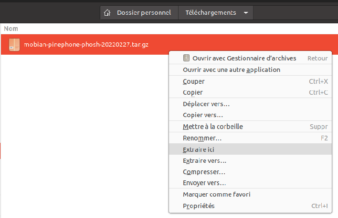Open the Téléchargements dropdown arrow

(x=245, y=13)
